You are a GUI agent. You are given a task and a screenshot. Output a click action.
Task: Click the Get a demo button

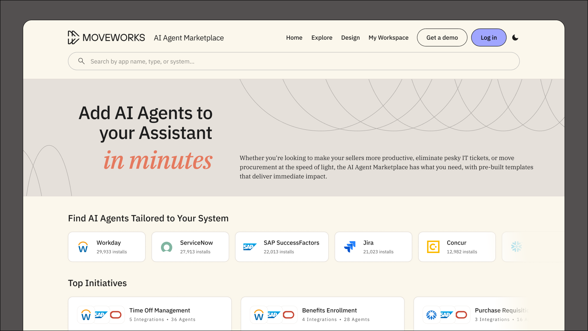(x=442, y=38)
